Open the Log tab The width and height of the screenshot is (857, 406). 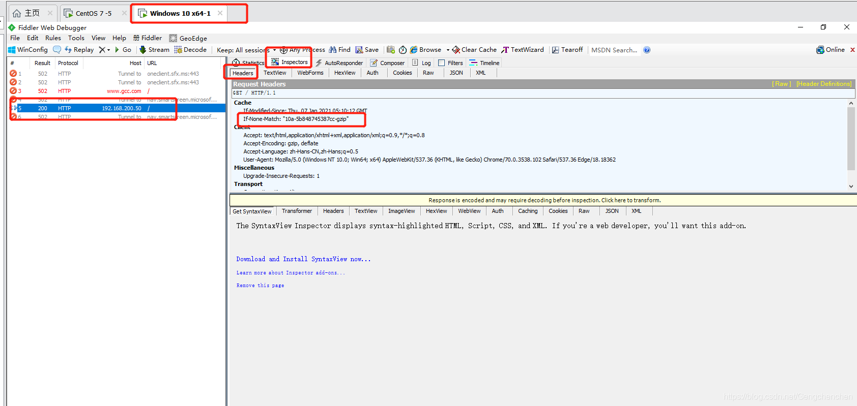point(422,63)
